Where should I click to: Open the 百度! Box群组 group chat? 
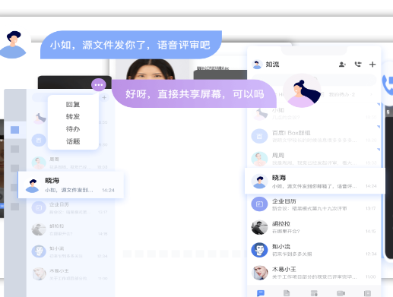pyautogui.click(x=315, y=136)
